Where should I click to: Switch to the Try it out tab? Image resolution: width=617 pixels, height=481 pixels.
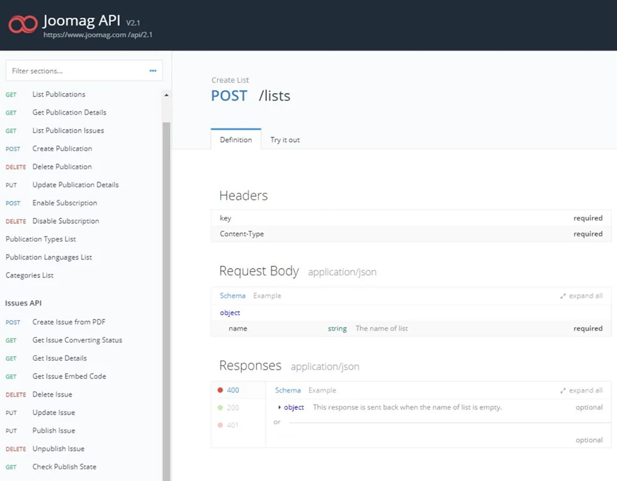(x=285, y=139)
